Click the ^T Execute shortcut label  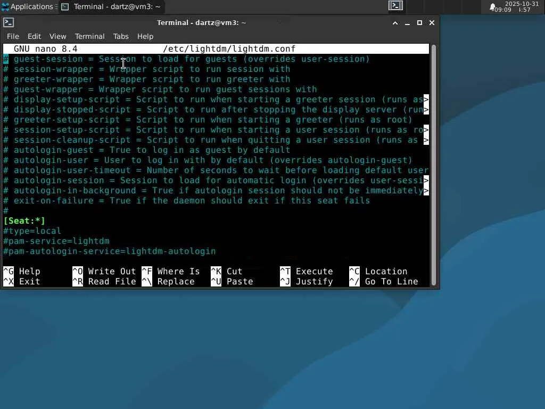tap(307, 271)
